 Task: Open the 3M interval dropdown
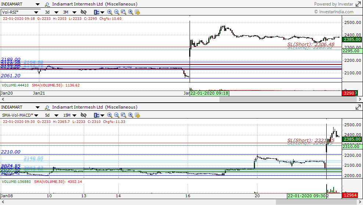point(74,12)
